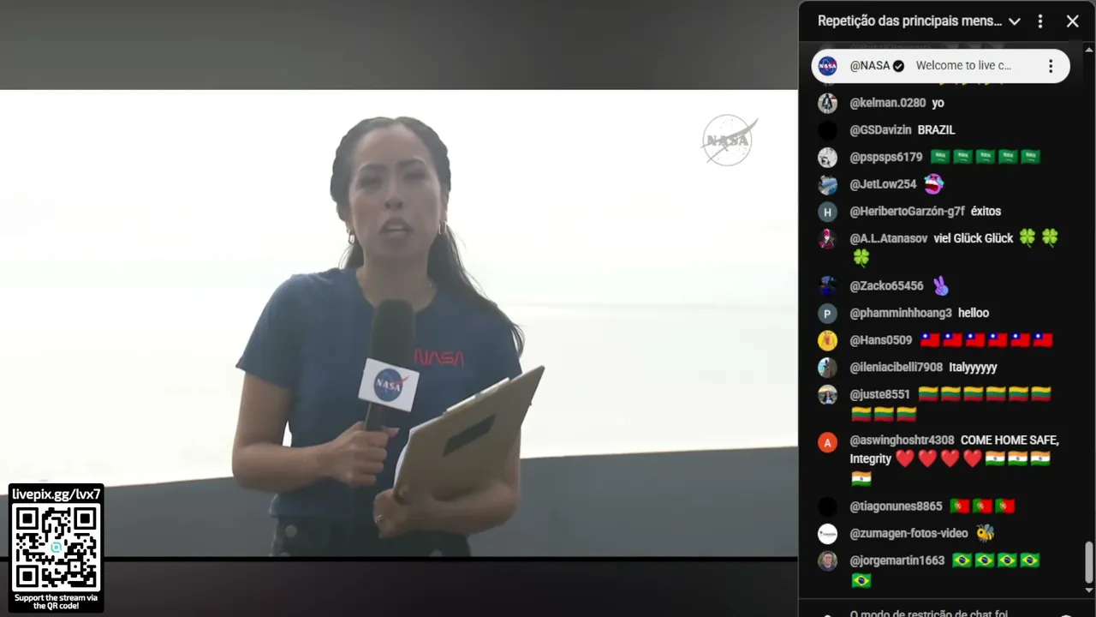Click @kelman.0280's avatar in chat

(827, 103)
